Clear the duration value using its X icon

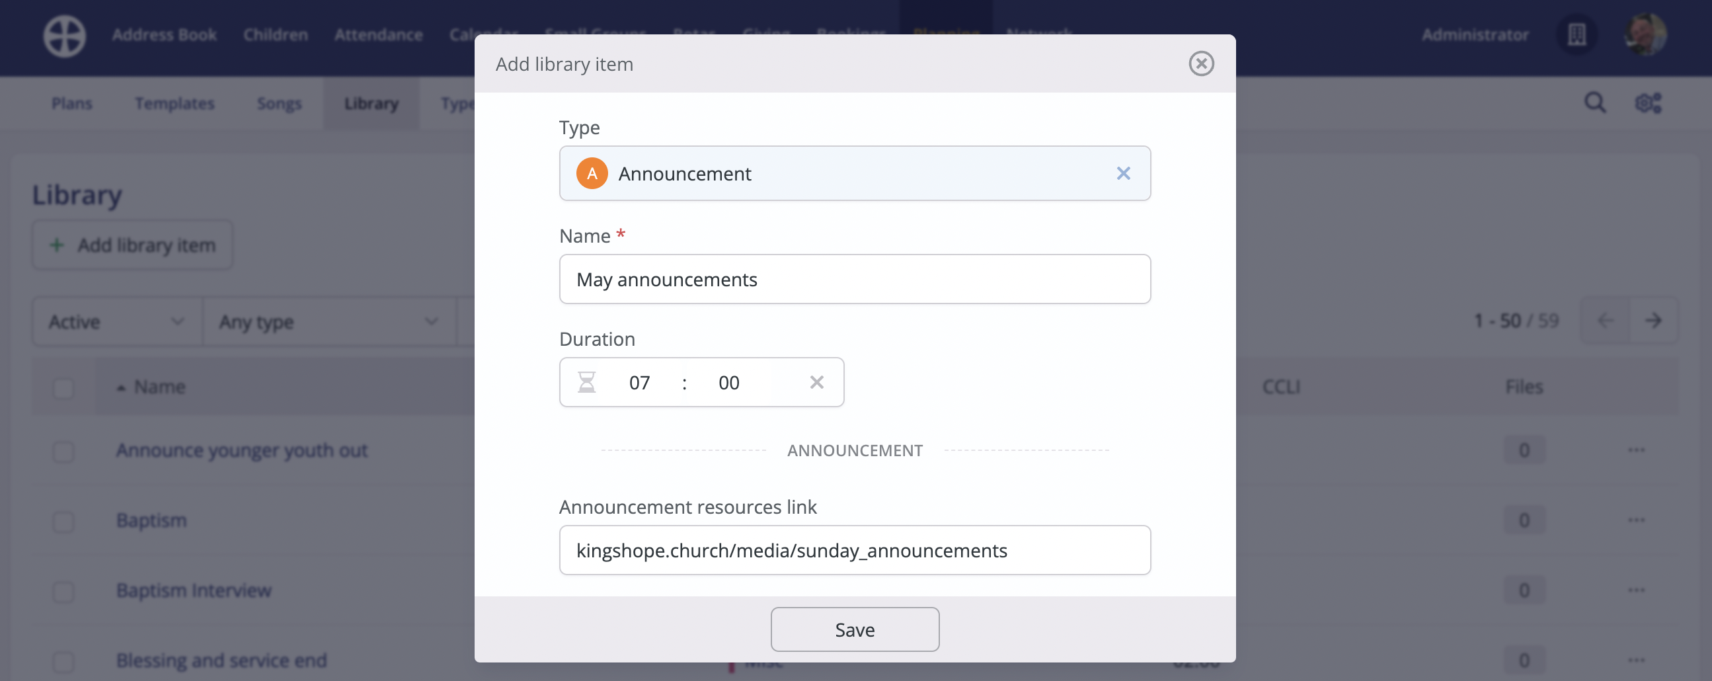[x=817, y=381]
